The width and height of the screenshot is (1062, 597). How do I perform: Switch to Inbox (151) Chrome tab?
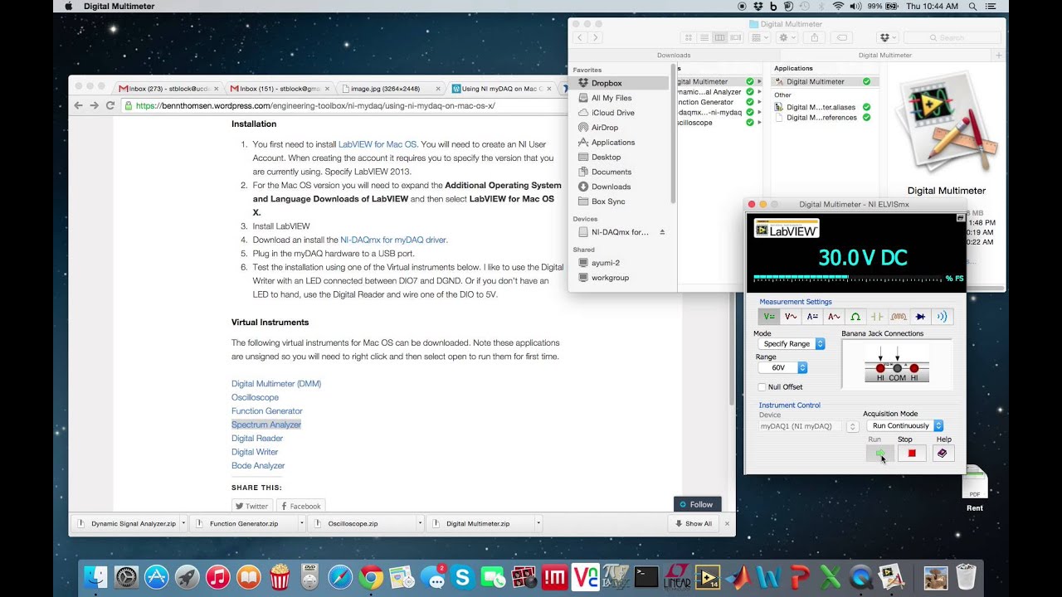[x=280, y=88]
